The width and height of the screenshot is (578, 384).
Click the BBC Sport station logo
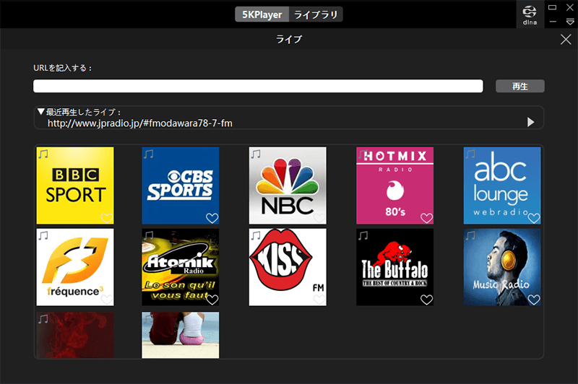[75, 186]
